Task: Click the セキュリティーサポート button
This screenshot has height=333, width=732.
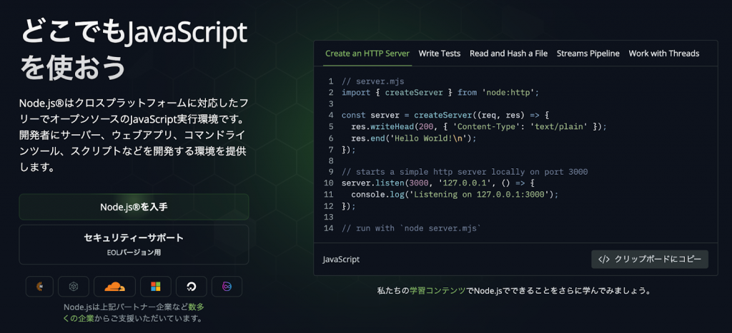Action: click(x=134, y=244)
